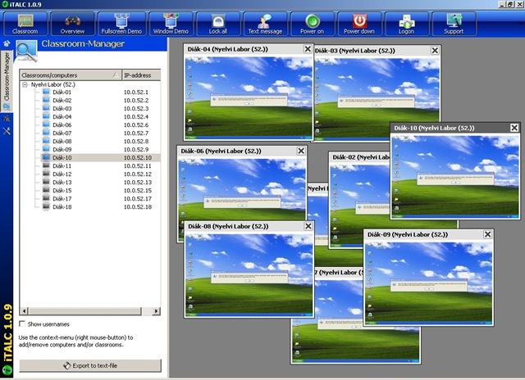Enable the Show usernames checkbox
Viewport: 525px width, 380px height.
click(22, 324)
